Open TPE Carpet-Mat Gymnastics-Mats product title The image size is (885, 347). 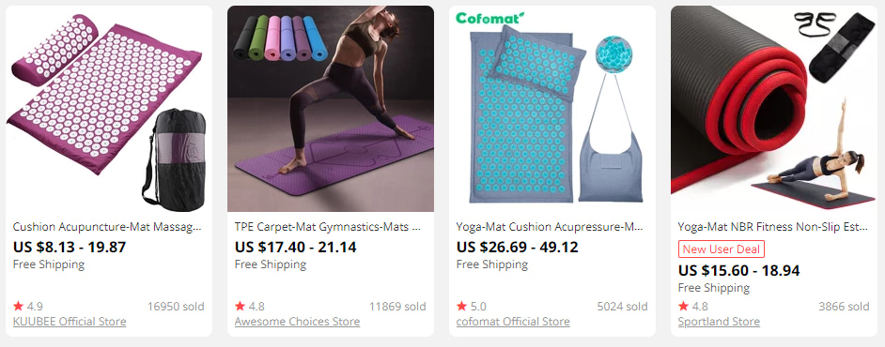pyautogui.click(x=329, y=227)
